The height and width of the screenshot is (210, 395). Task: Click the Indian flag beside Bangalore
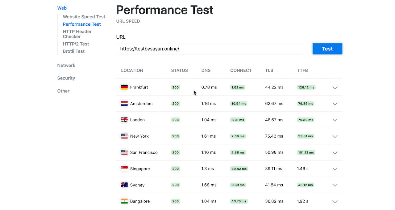[x=124, y=201]
